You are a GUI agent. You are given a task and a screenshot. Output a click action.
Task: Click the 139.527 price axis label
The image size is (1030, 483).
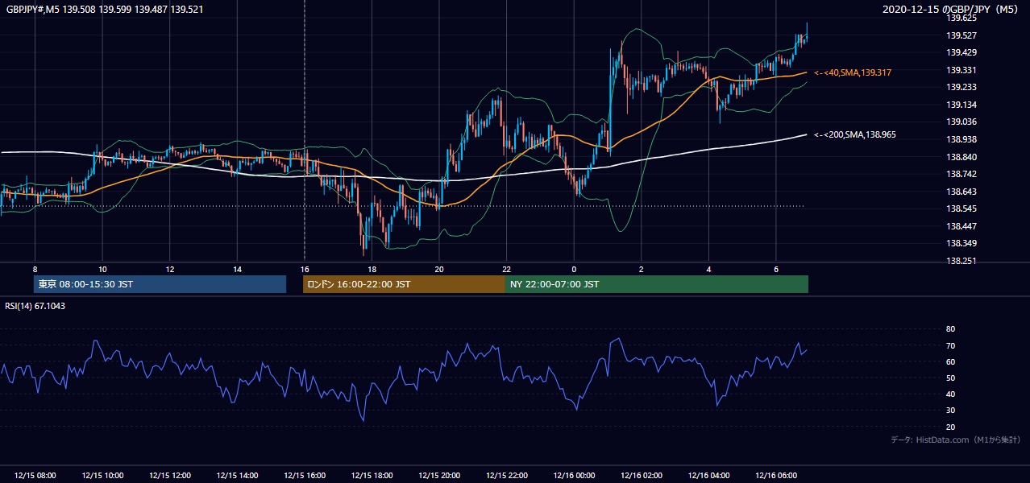click(x=961, y=35)
